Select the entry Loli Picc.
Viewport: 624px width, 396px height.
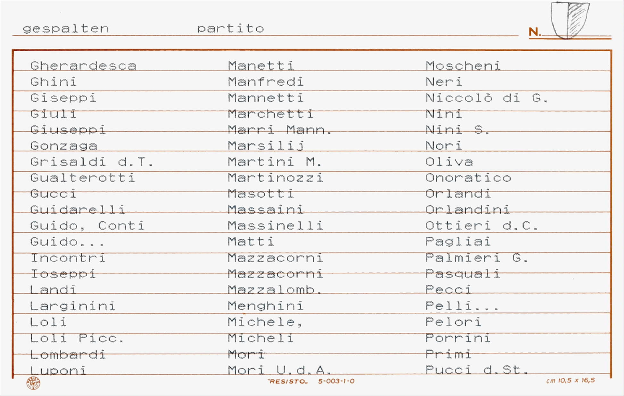77,338
